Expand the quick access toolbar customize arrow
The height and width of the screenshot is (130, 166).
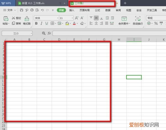click(x=53, y=10)
